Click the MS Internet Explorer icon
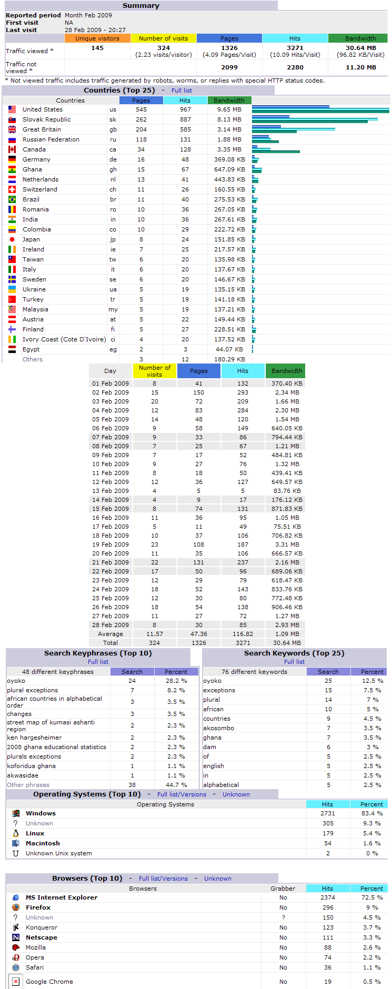392x989 pixels. (x=16, y=897)
